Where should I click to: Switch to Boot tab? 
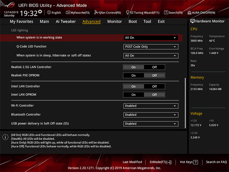[x=133, y=22]
